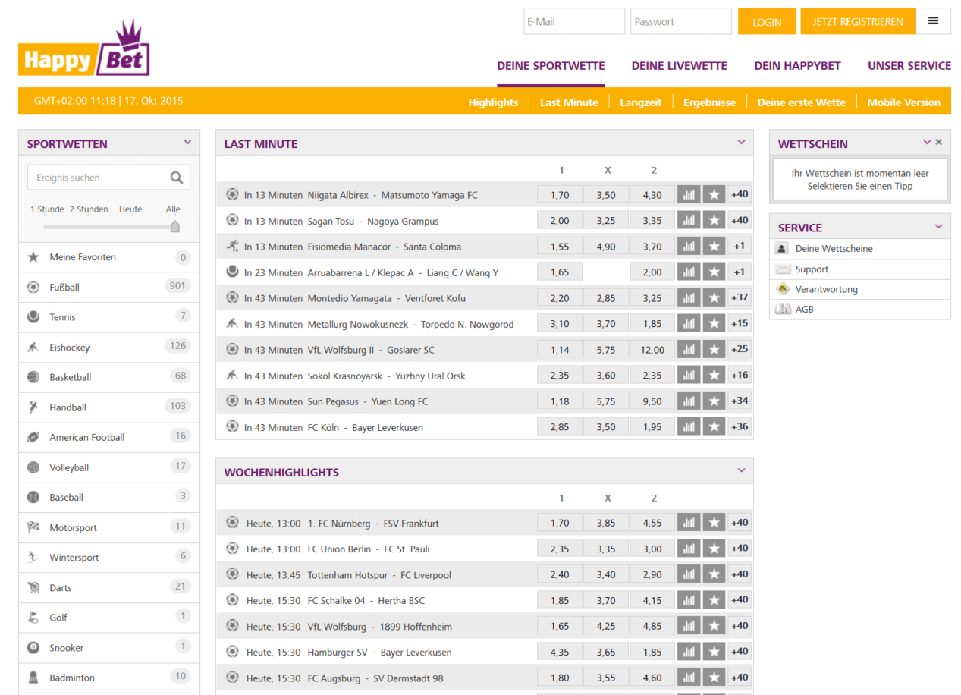Show stats for Tottenham Hotspur match
The width and height of the screenshot is (961, 695).
tap(689, 574)
